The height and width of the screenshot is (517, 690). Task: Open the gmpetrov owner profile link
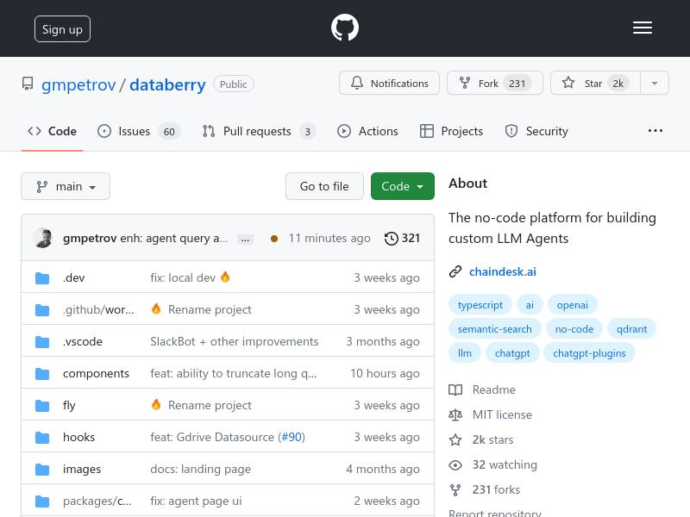pyautogui.click(x=78, y=84)
